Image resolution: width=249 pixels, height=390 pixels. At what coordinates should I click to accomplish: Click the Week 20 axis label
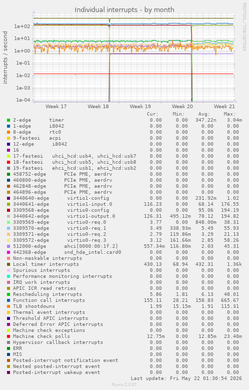point(182,107)
